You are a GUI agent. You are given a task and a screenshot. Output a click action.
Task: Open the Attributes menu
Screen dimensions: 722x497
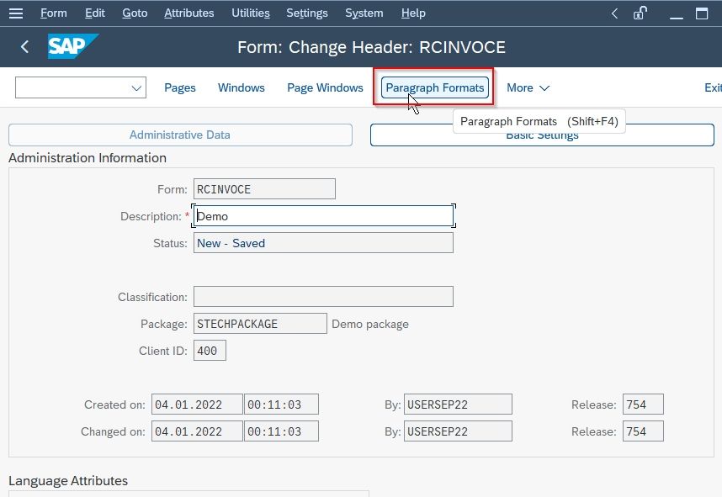189,13
